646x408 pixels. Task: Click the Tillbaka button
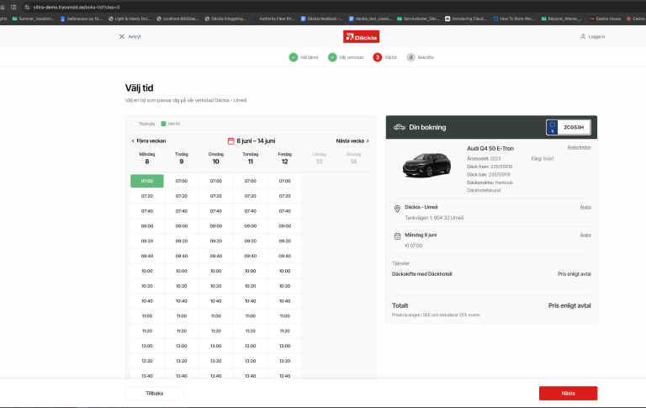[155, 393]
